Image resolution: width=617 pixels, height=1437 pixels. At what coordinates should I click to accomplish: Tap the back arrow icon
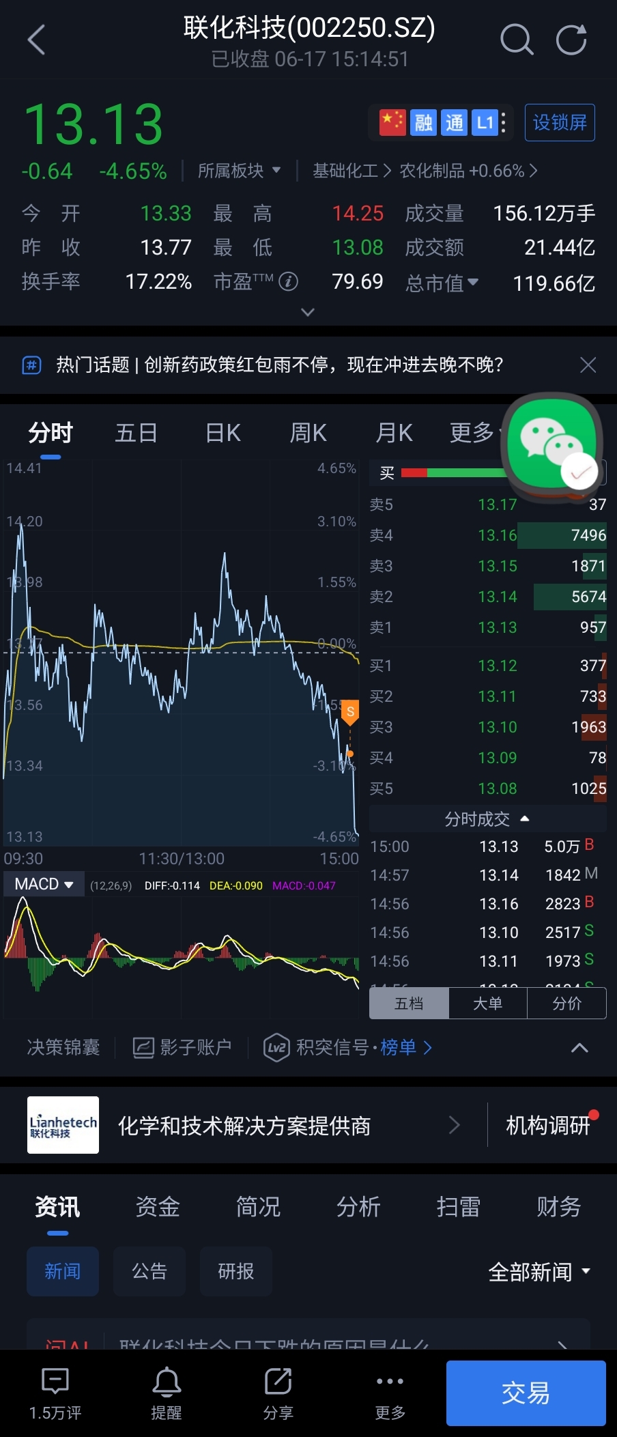(36, 40)
